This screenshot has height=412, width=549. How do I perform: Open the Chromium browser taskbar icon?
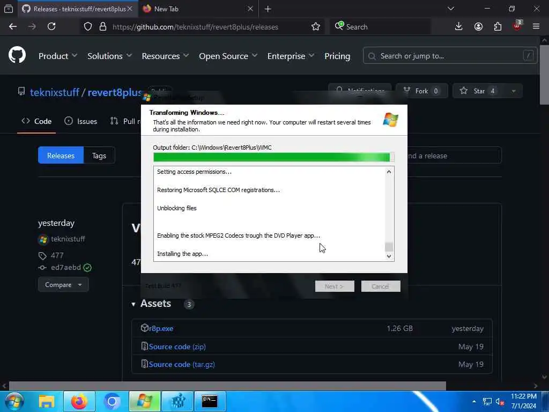112,401
